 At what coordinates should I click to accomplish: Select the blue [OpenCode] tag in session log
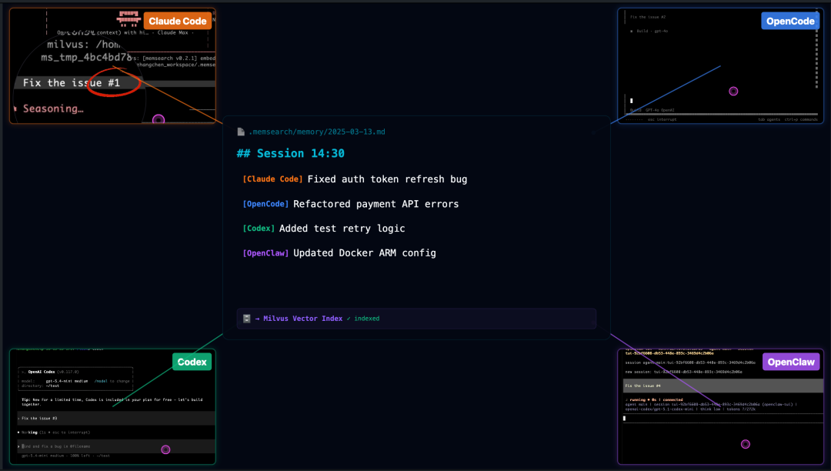pos(265,204)
